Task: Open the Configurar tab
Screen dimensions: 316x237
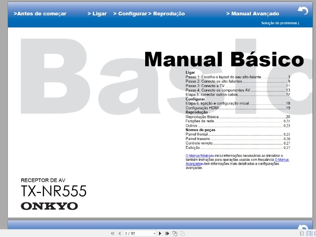Action: pos(130,14)
